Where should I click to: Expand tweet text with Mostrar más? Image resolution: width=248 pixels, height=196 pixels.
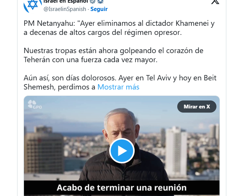coord(118,87)
